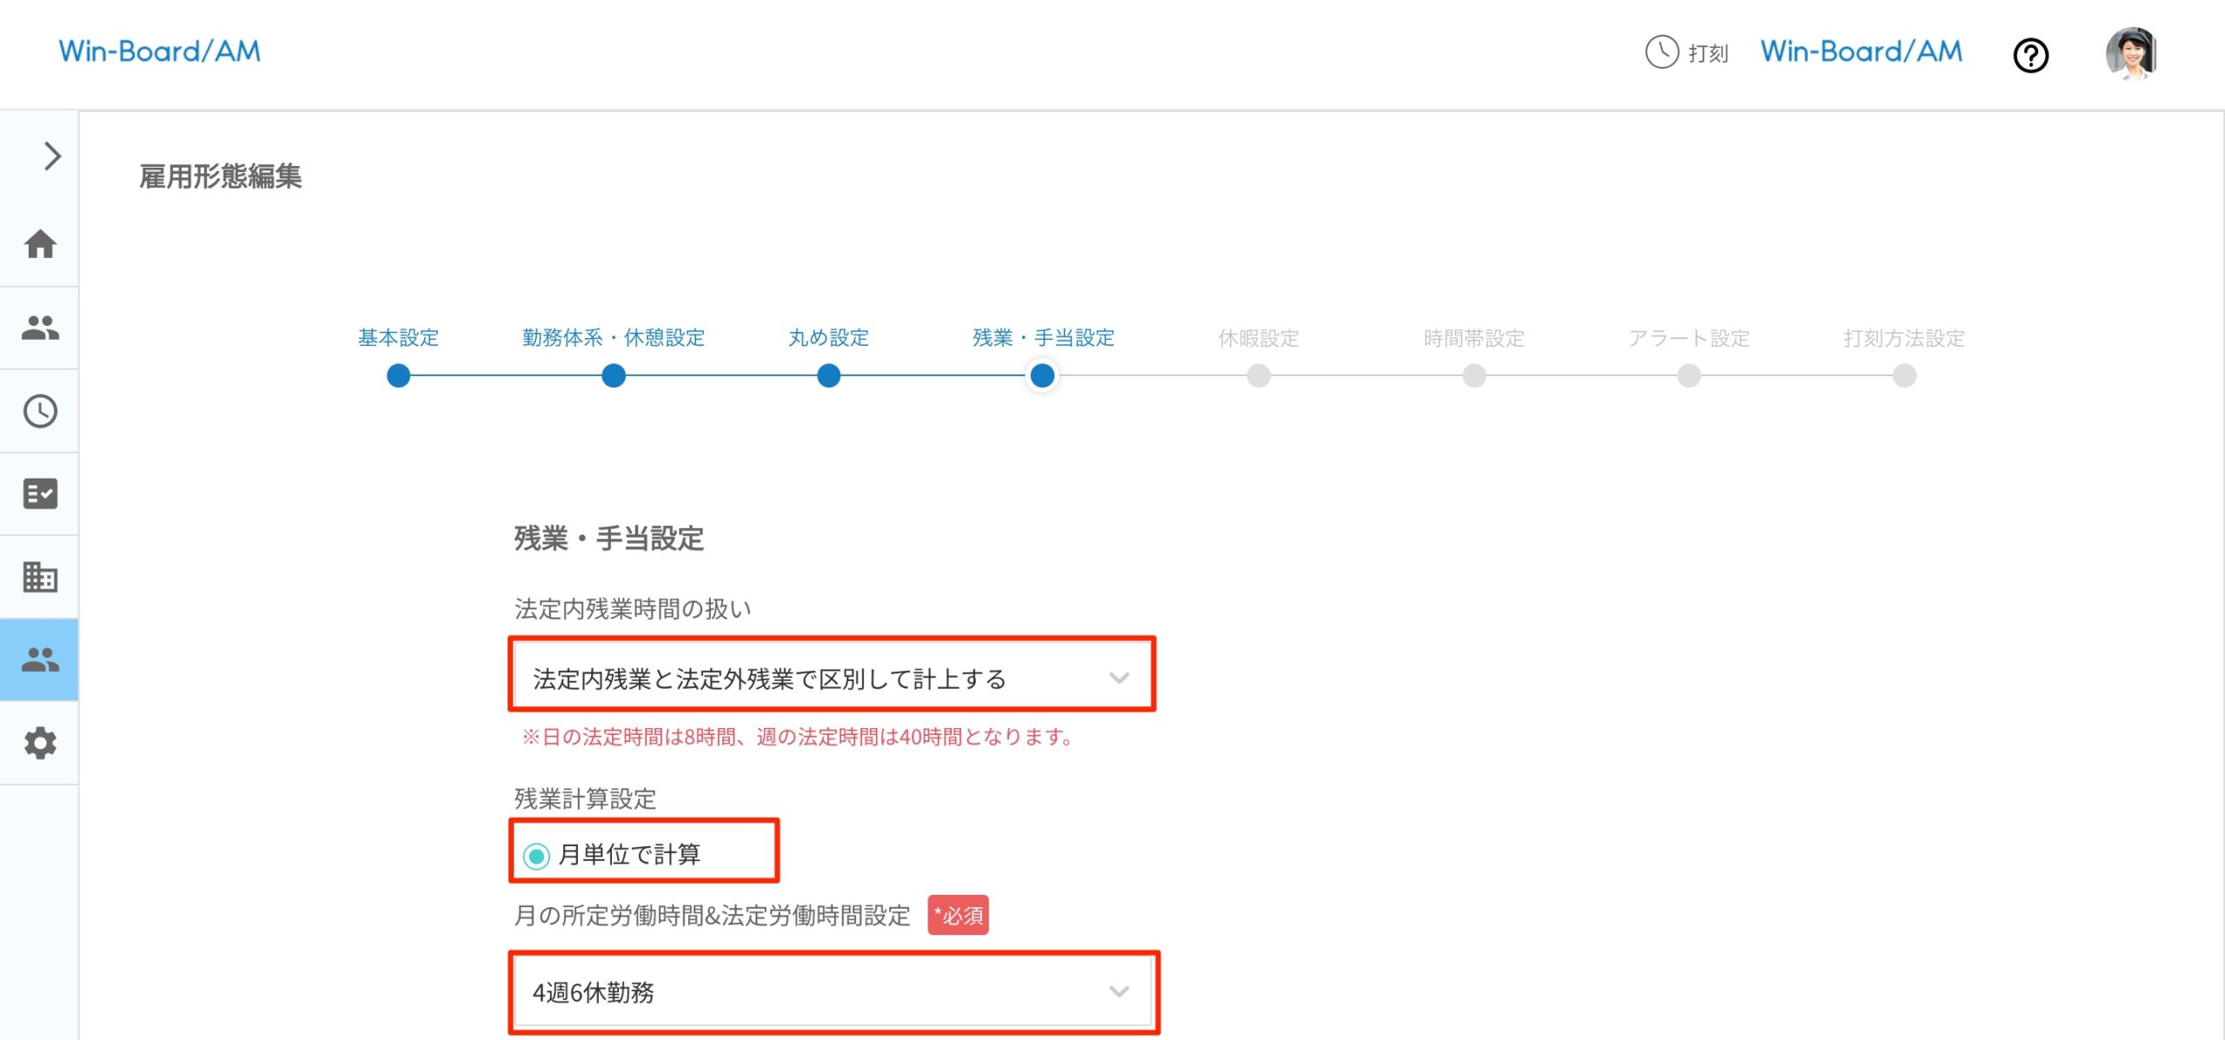Open the company building icon
This screenshot has width=2225, height=1040.
39,577
